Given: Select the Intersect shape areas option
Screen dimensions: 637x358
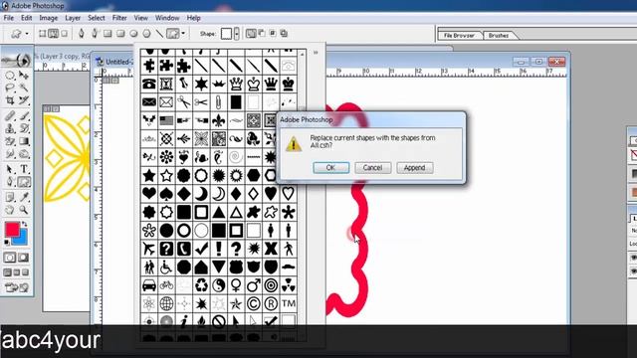Looking at the screenshot, I should [x=273, y=34].
